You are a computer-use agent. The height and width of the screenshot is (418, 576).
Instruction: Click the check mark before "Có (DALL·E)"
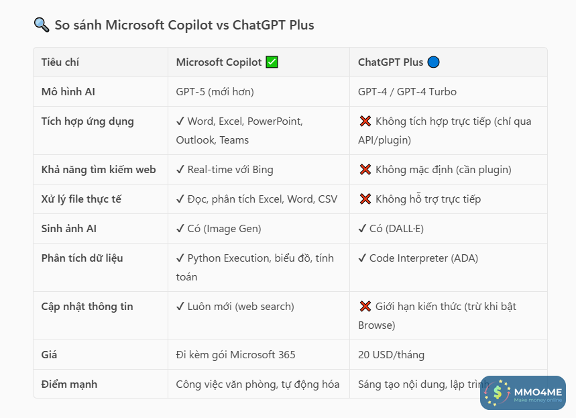coord(362,229)
